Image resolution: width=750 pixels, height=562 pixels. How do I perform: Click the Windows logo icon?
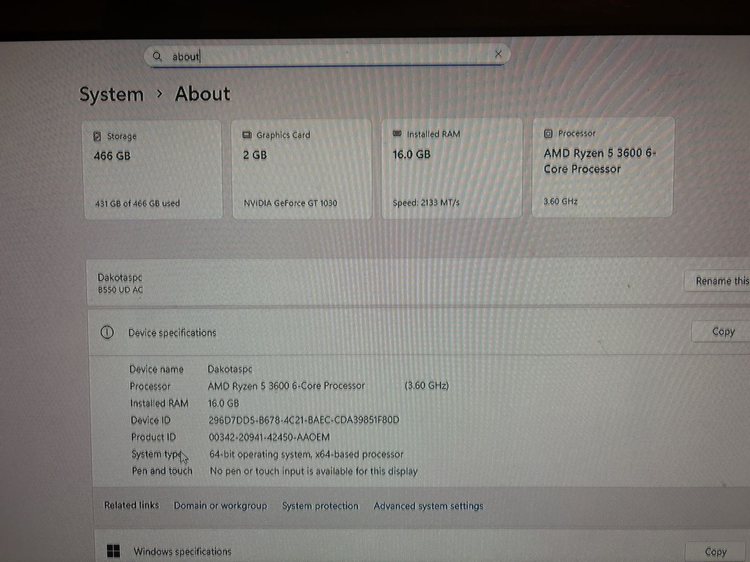(113, 551)
